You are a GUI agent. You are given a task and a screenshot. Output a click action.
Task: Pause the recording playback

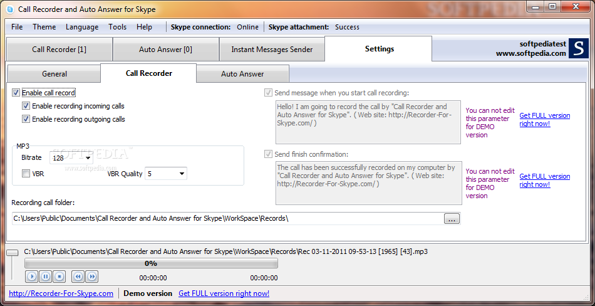[x=46, y=277]
